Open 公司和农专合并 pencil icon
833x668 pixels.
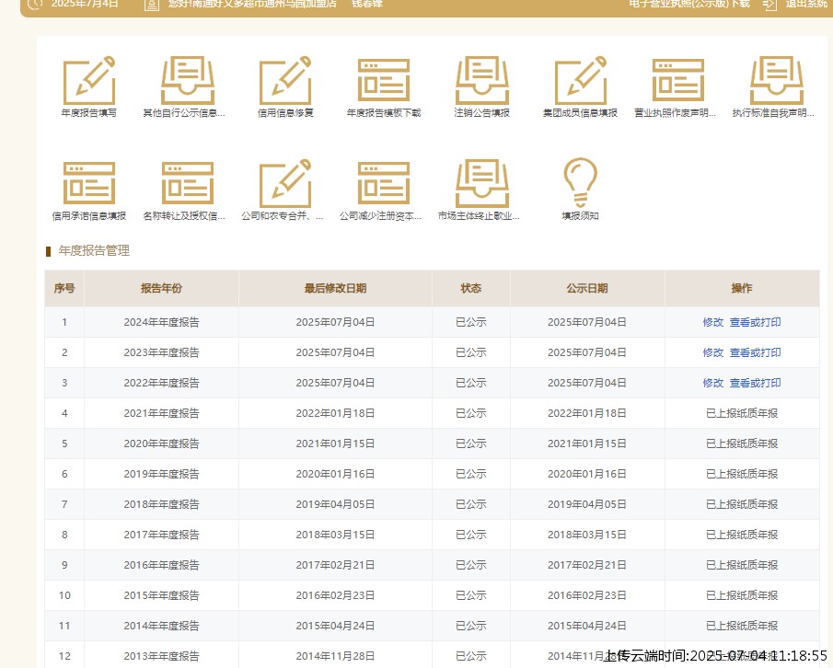pyautogui.click(x=285, y=183)
